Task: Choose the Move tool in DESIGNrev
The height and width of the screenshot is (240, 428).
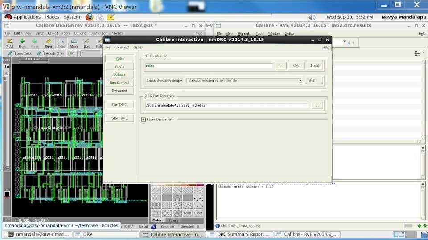Action: click(74, 43)
